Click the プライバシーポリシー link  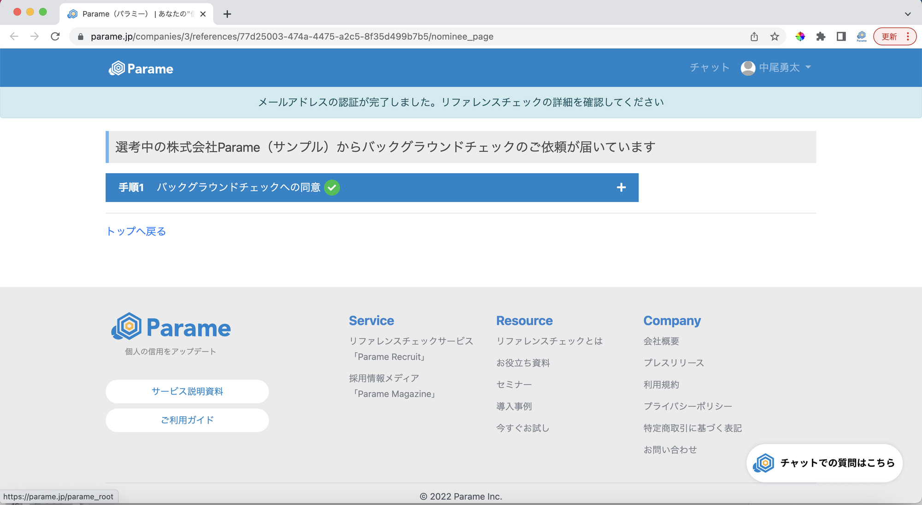coord(687,406)
